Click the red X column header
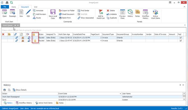188x110 pixels. [x=3, y=35]
